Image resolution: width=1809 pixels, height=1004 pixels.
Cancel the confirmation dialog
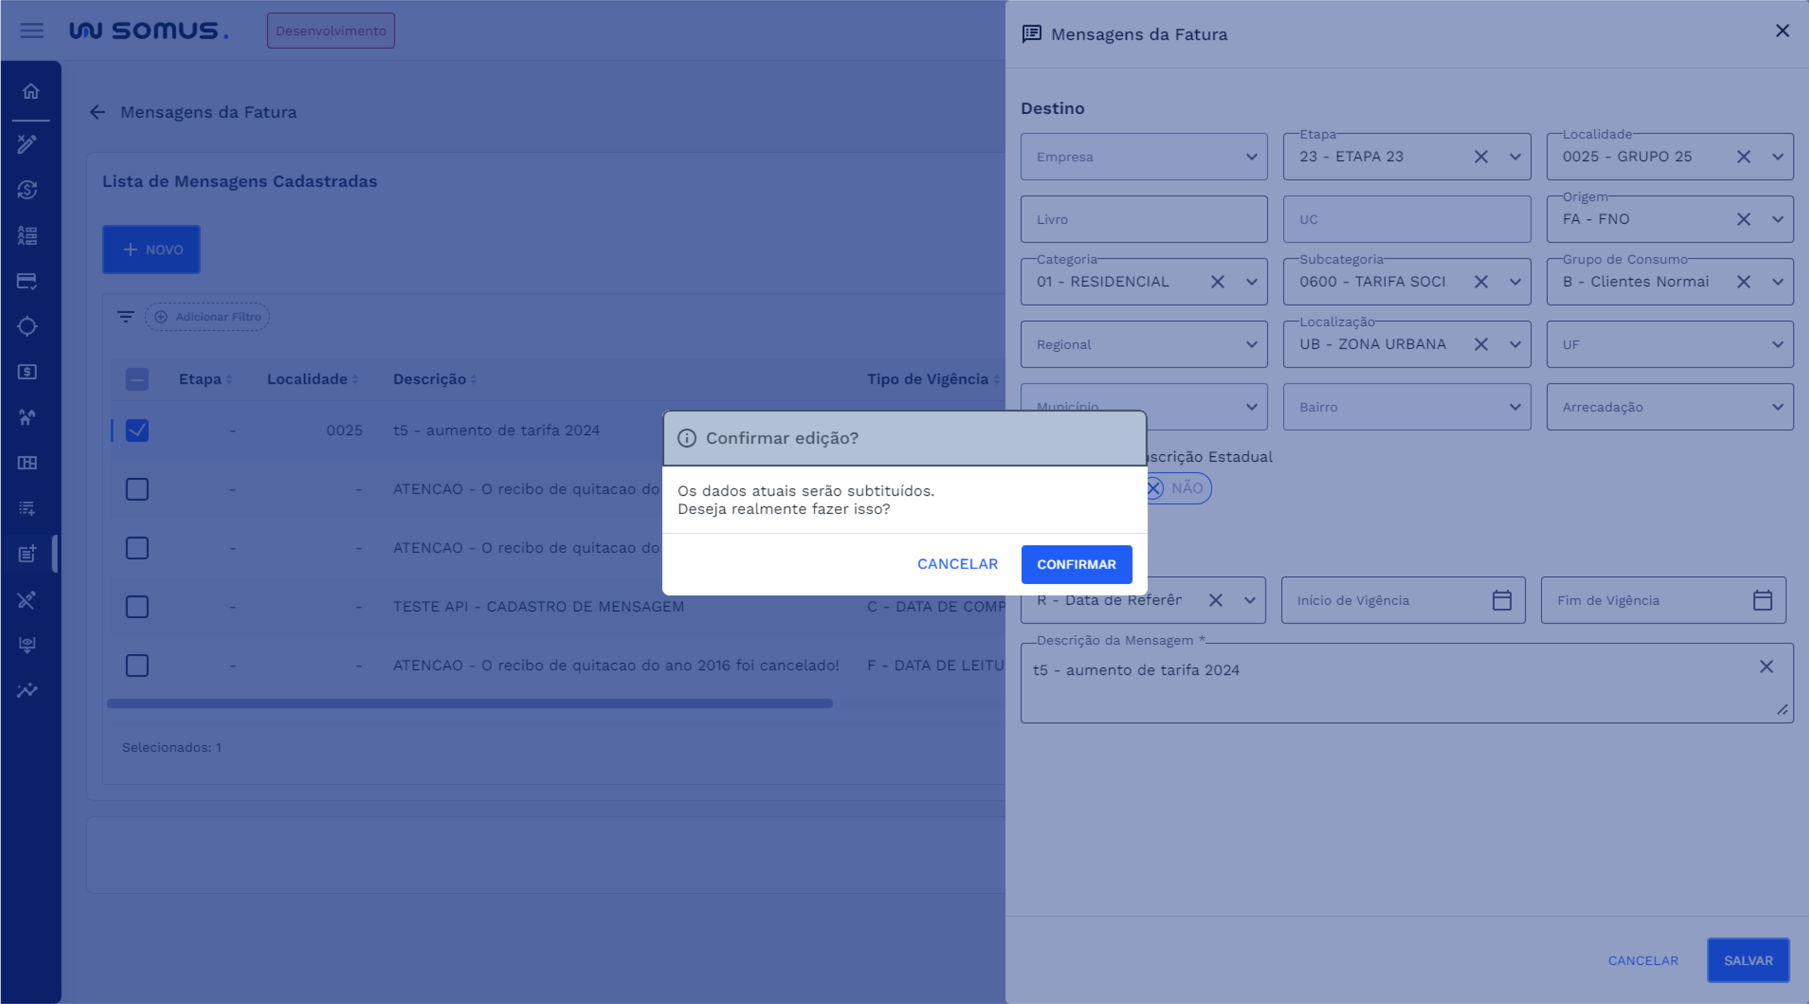pos(957,564)
